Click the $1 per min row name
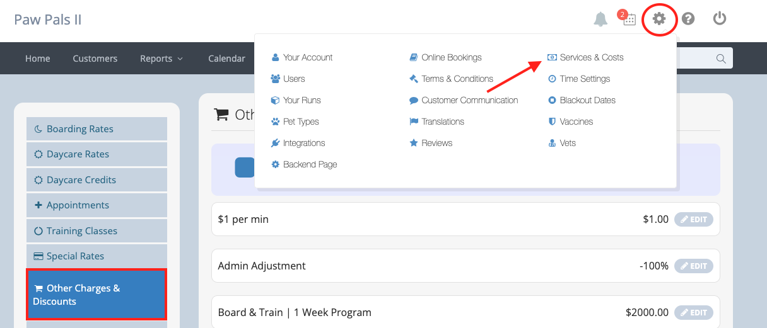 (243, 220)
